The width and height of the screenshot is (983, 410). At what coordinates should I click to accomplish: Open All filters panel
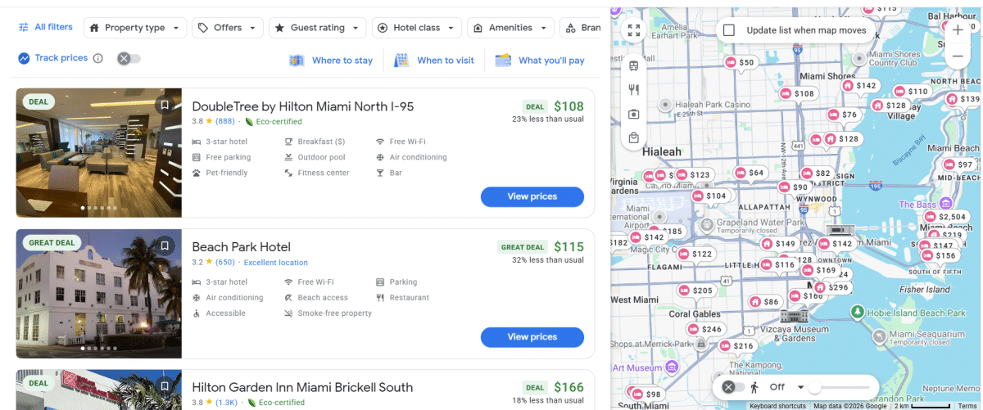coord(46,27)
